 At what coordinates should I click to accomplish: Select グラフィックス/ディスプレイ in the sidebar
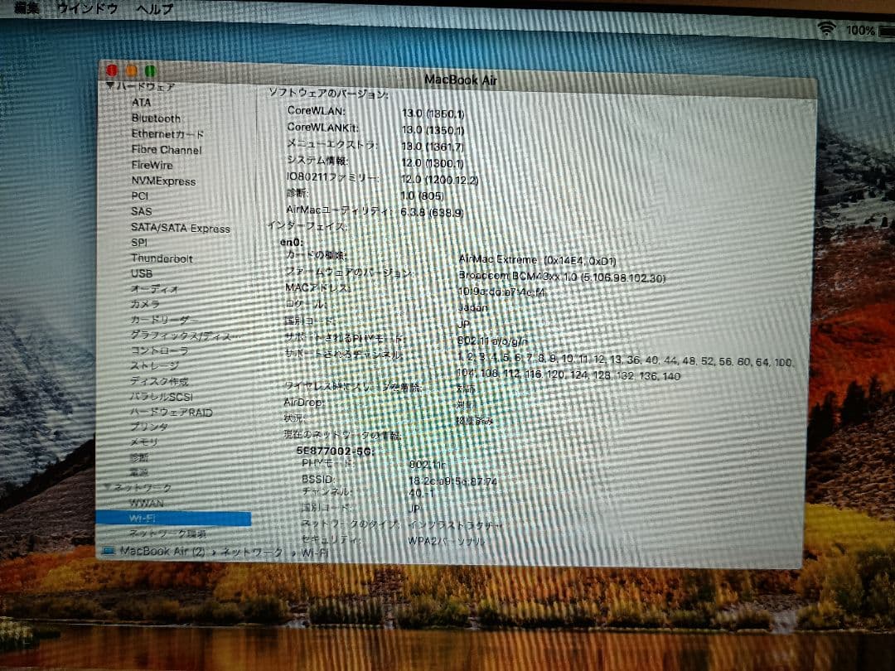click(184, 335)
